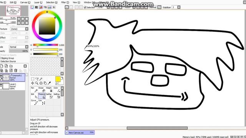246x138 pixels.
Task: Create a new layer set folder
Action: click(x=11, y=66)
